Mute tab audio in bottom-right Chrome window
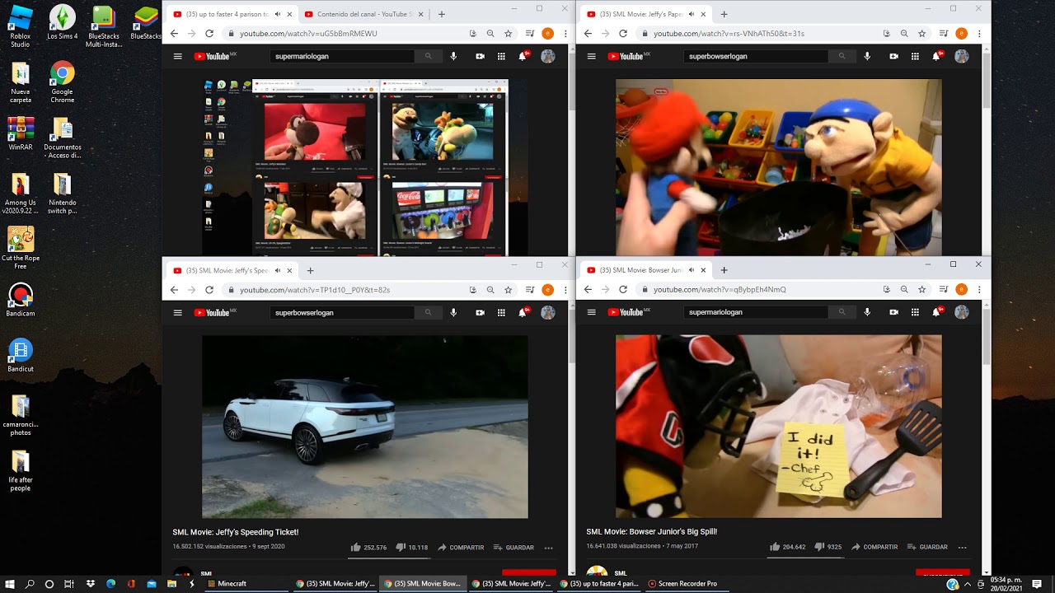This screenshot has height=593, width=1055. (x=691, y=270)
